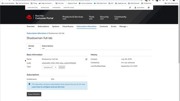Click the Export Manifest button
Image resolution: width=180 pixels, height=101 pixels.
click(x=34, y=94)
